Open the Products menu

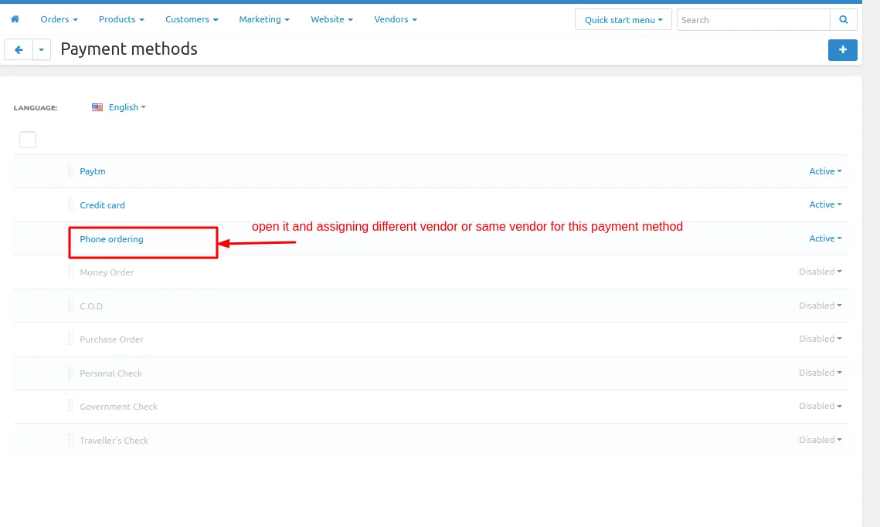point(121,19)
